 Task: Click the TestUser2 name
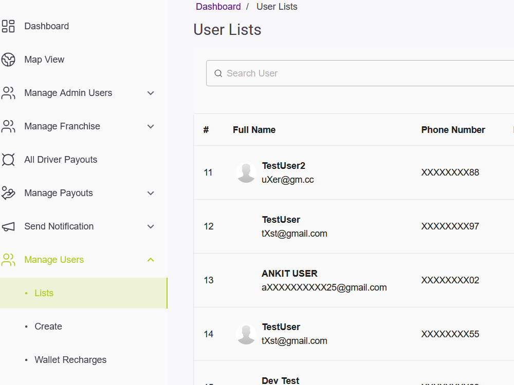pyautogui.click(x=284, y=166)
